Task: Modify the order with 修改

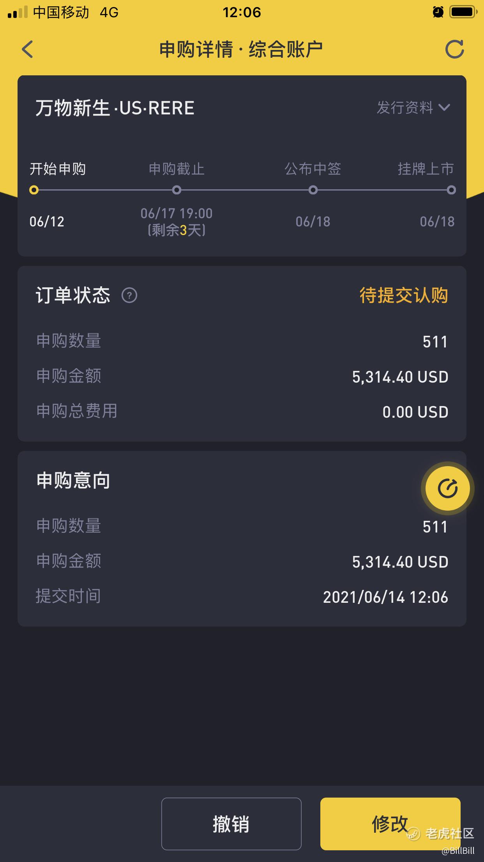Action: tap(390, 824)
